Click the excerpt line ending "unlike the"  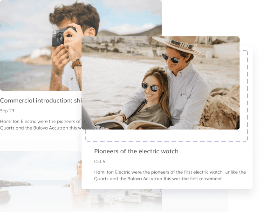(170, 172)
